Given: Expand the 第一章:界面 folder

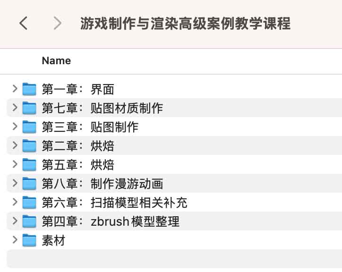Looking at the screenshot, I should pos(15,88).
